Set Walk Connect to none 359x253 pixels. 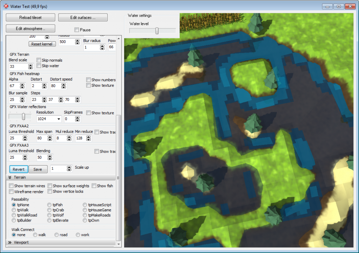[14, 235]
